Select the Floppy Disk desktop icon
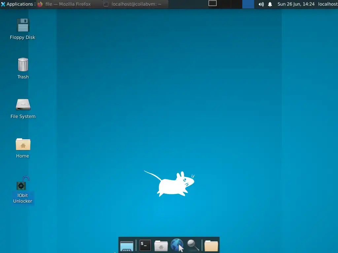The image size is (338, 253). [23, 29]
